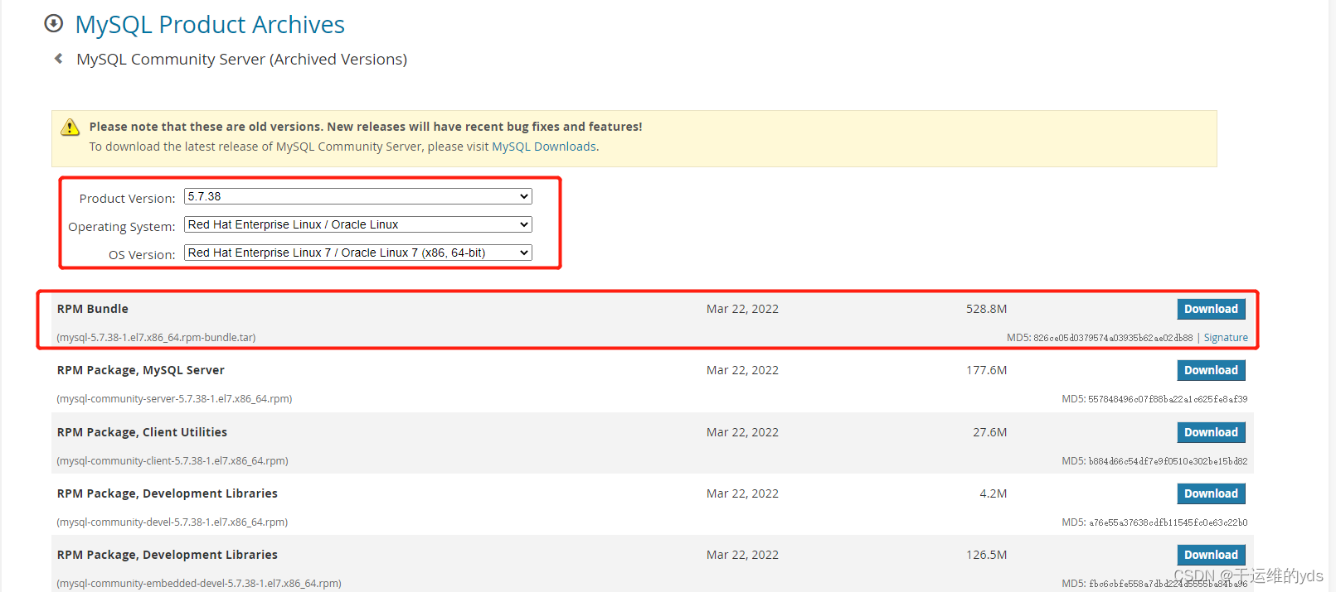This screenshot has height=592, width=1336.
Task: Select filename mysql-community-server-5.7.38-1.el7.x86_64.rpm
Action: (x=174, y=399)
